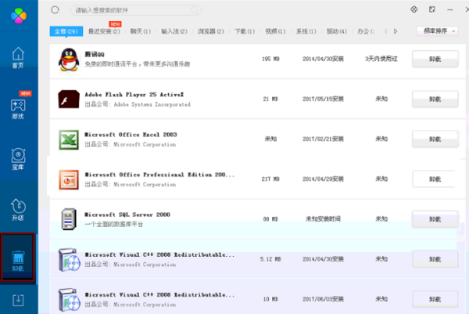Switch to the 输入法(2) tab
Viewport: 469px width, 314px height.
click(x=174, y=31)
